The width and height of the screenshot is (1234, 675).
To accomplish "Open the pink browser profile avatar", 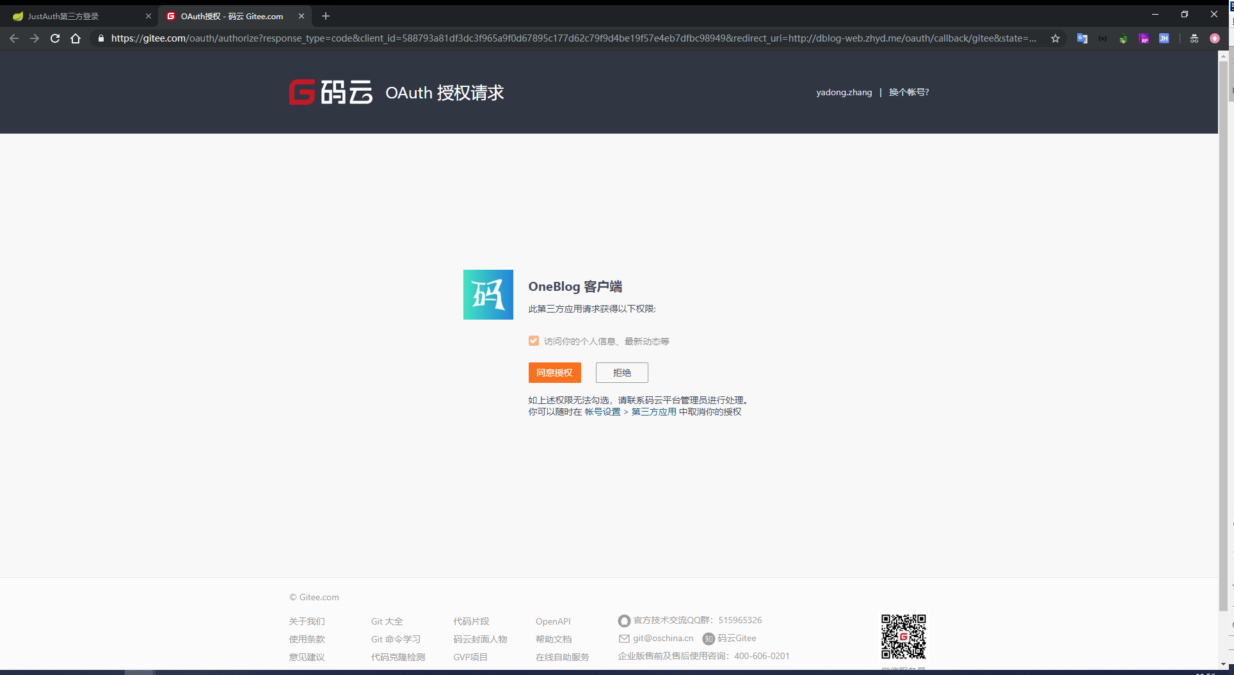I will coord(1214,38).
